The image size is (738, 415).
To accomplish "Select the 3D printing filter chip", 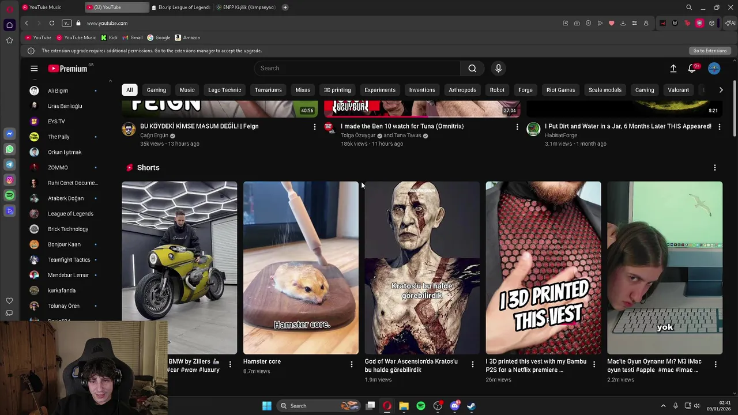I will click(x=337, y=90).
